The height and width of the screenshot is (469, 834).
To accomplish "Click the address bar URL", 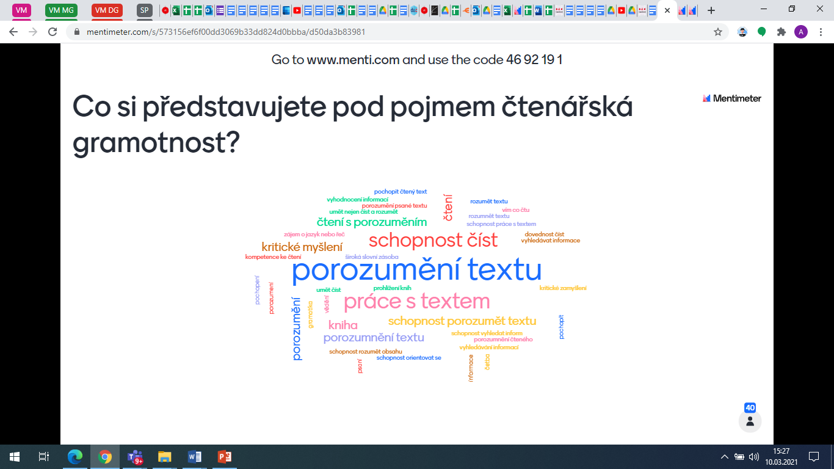I will [x=226, y=32].
